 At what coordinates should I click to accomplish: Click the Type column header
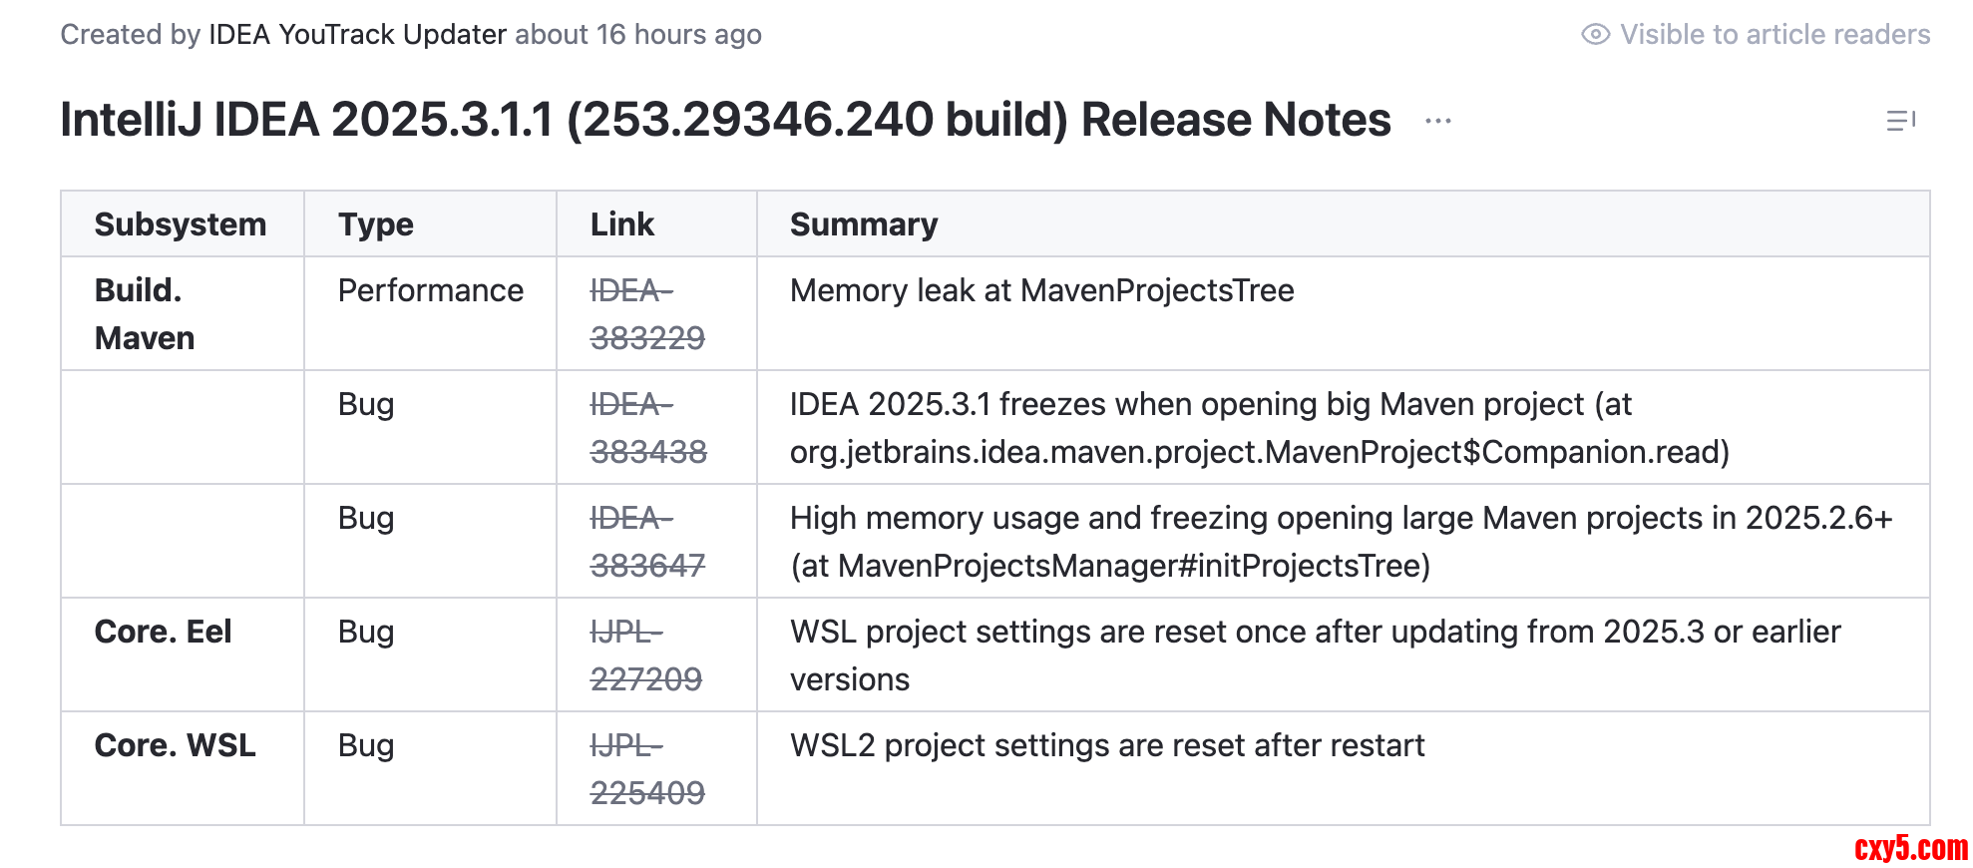[375, 224]
